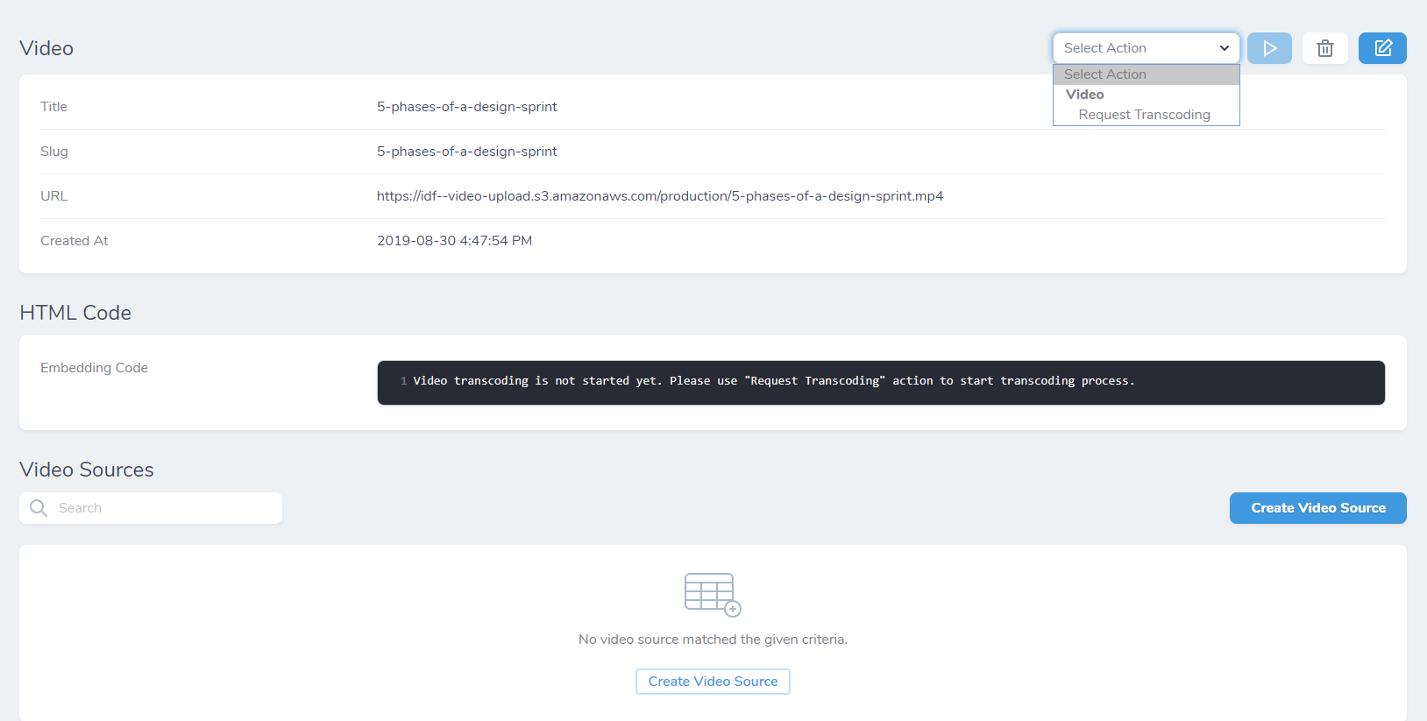Click the Embedding Code label

pos(94,368)
